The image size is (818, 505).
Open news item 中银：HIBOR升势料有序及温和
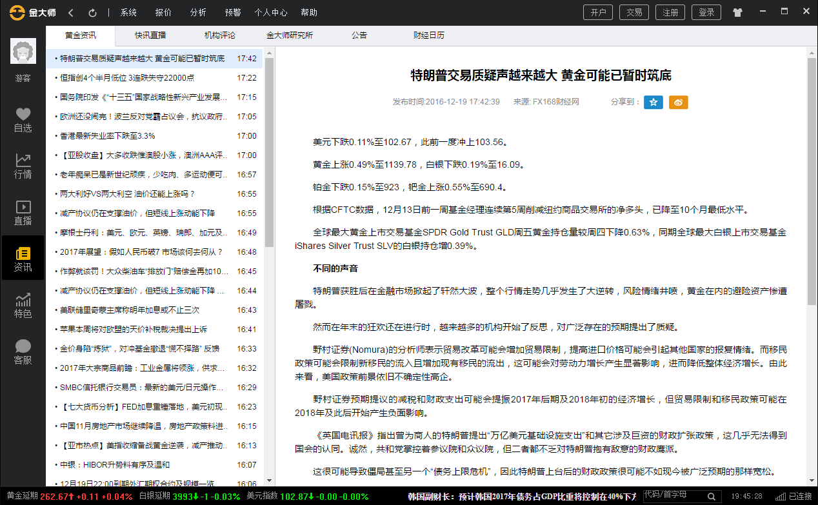(154, 465)
